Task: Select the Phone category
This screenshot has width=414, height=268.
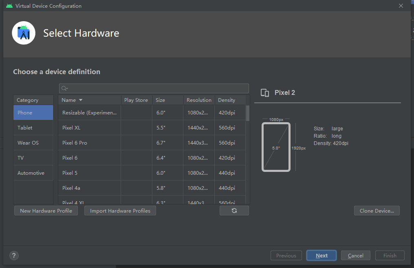Action: 33,112
